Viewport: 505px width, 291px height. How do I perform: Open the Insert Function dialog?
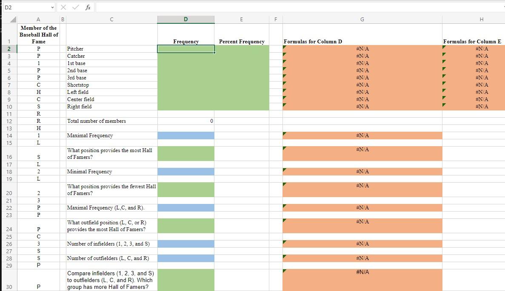click(87, 7)
